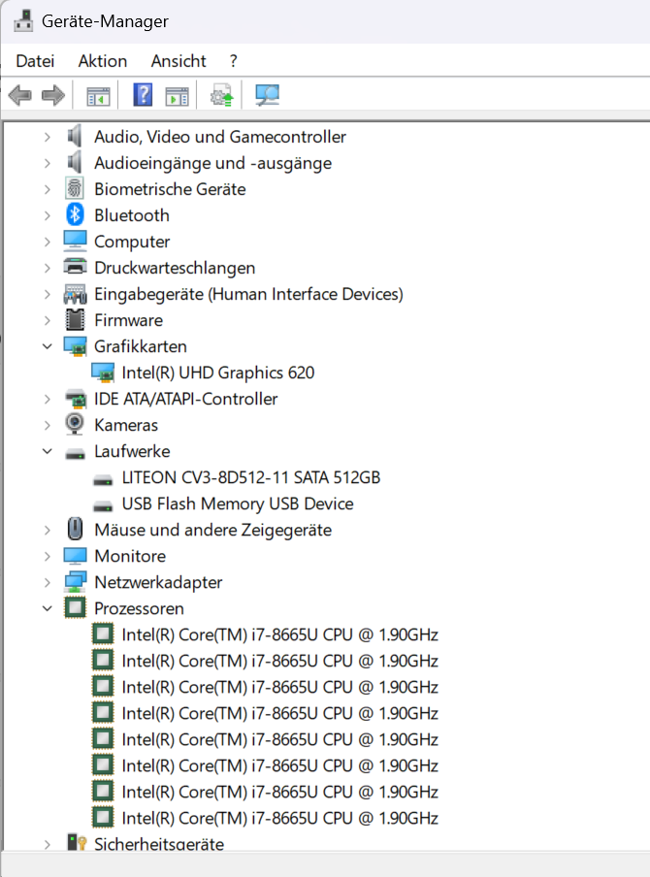Expand the Audioeingänge und -ausgänge node
650x877 pixels.
point(48,163)
